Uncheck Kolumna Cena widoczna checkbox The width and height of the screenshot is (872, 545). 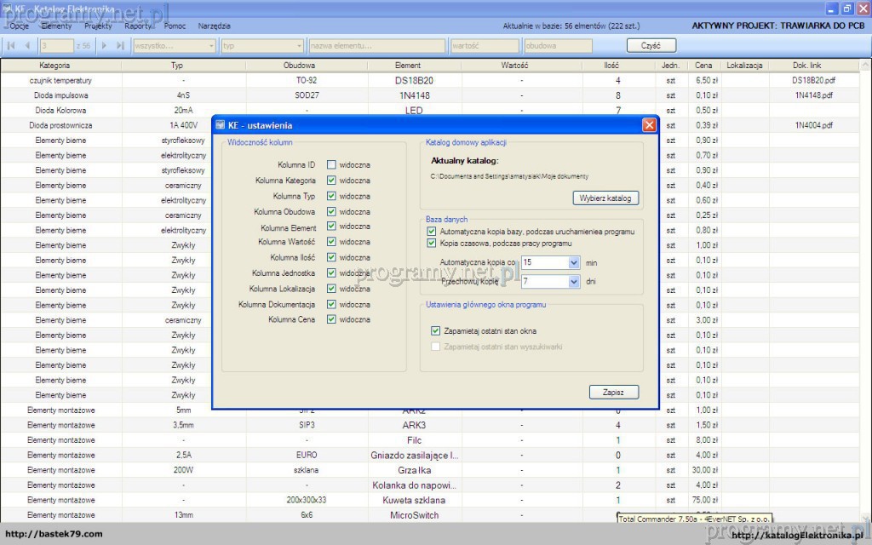point(331,320)
